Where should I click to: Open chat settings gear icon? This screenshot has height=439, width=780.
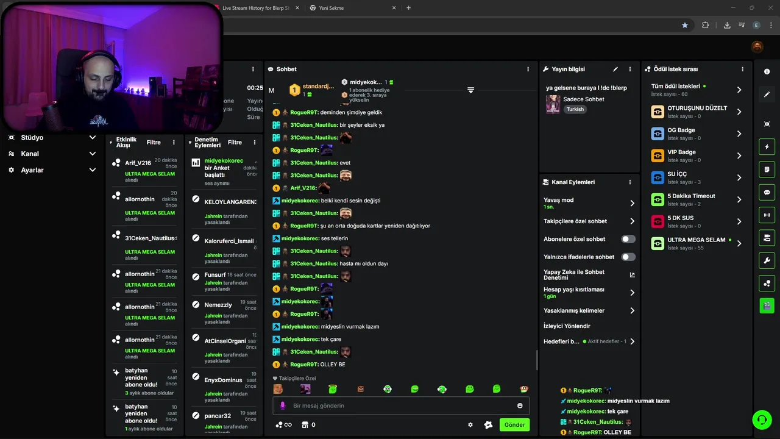470,425
